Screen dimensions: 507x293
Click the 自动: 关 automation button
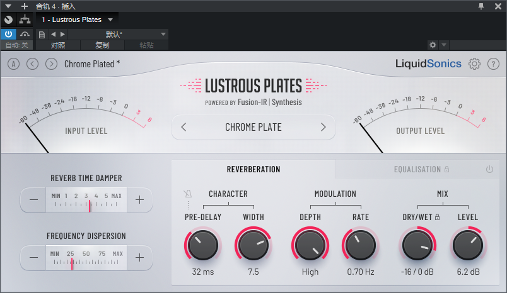tap(16, 45)
